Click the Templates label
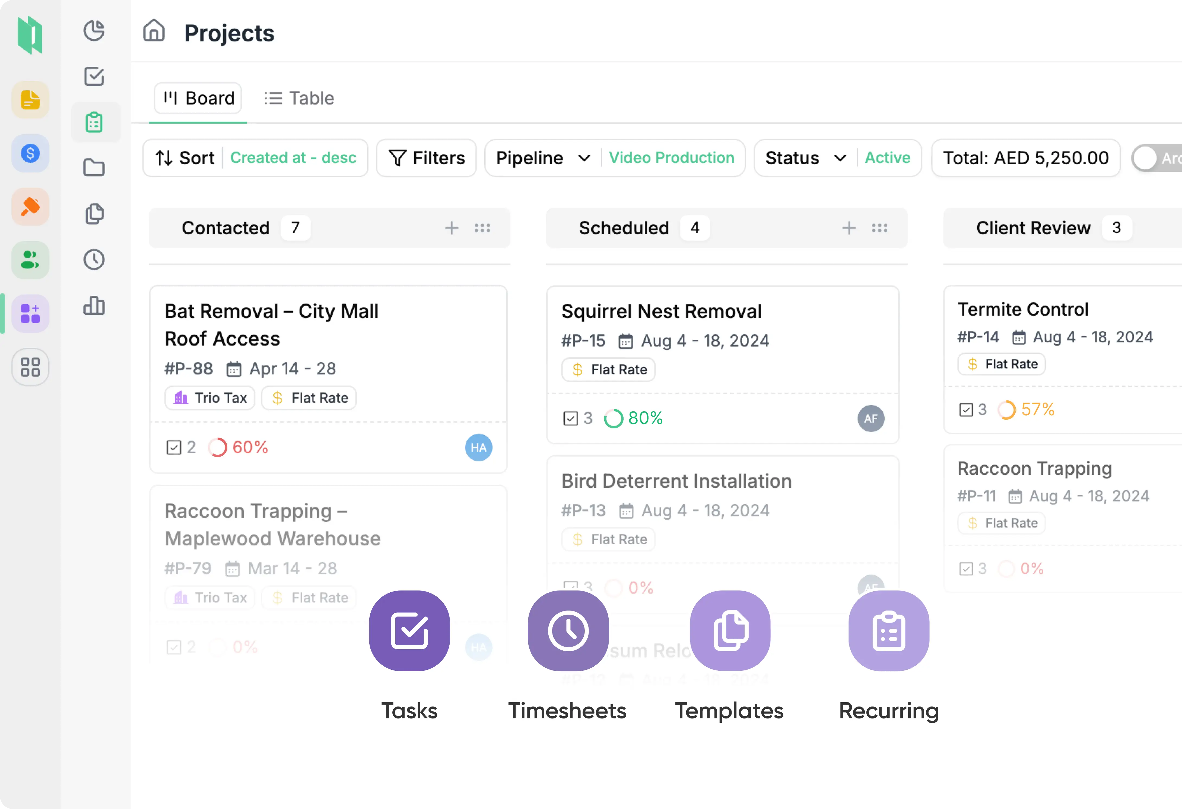 click(729, 711)
